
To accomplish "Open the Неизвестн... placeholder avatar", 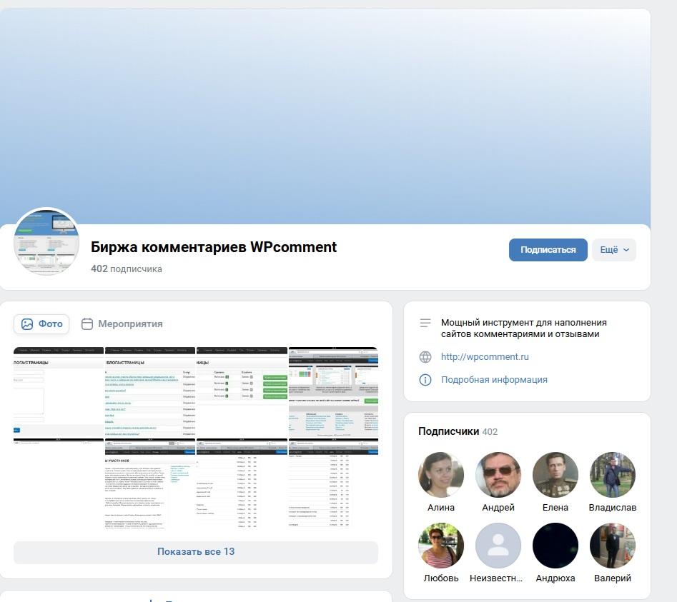I will coord(498,545).
